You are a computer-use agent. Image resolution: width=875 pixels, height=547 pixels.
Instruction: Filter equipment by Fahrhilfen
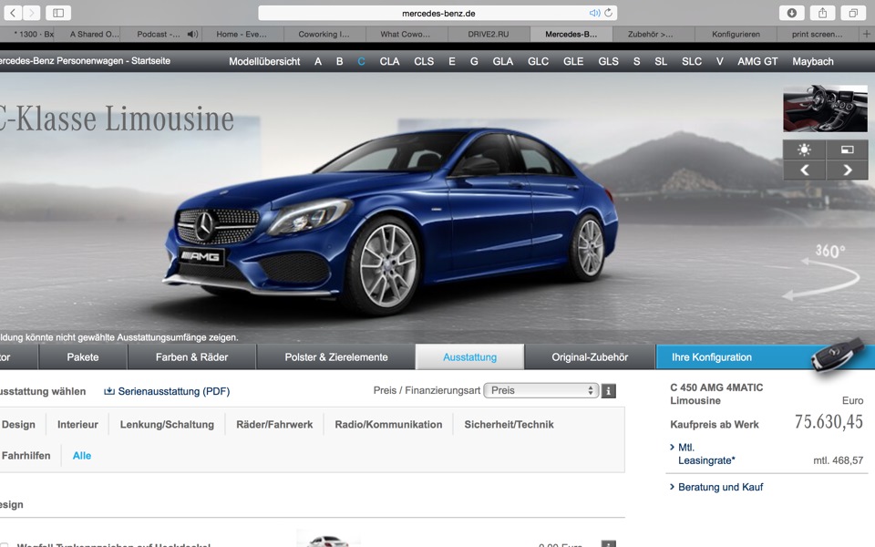pyautogui.click(x=26, y=456)
